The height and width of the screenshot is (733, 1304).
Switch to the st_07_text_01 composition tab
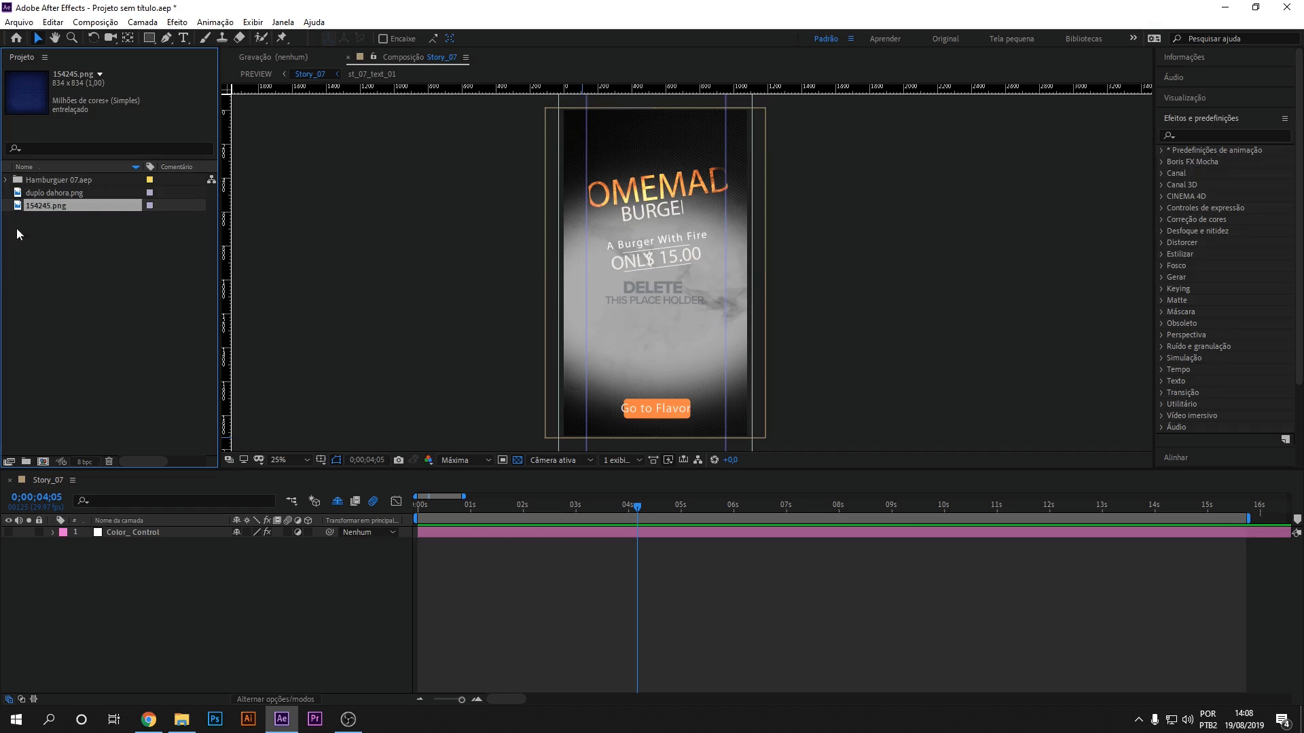(x=372, y=74)
